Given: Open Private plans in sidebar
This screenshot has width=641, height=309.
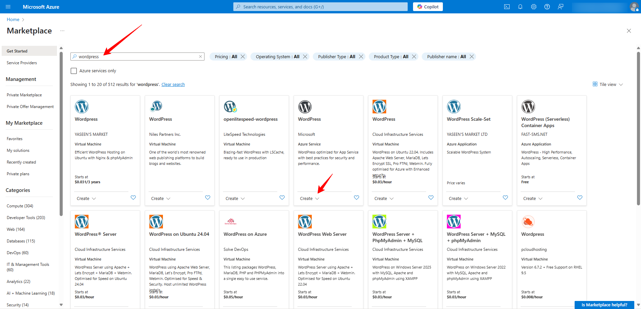Looking at the screenshot, I should tap(18, 174).
